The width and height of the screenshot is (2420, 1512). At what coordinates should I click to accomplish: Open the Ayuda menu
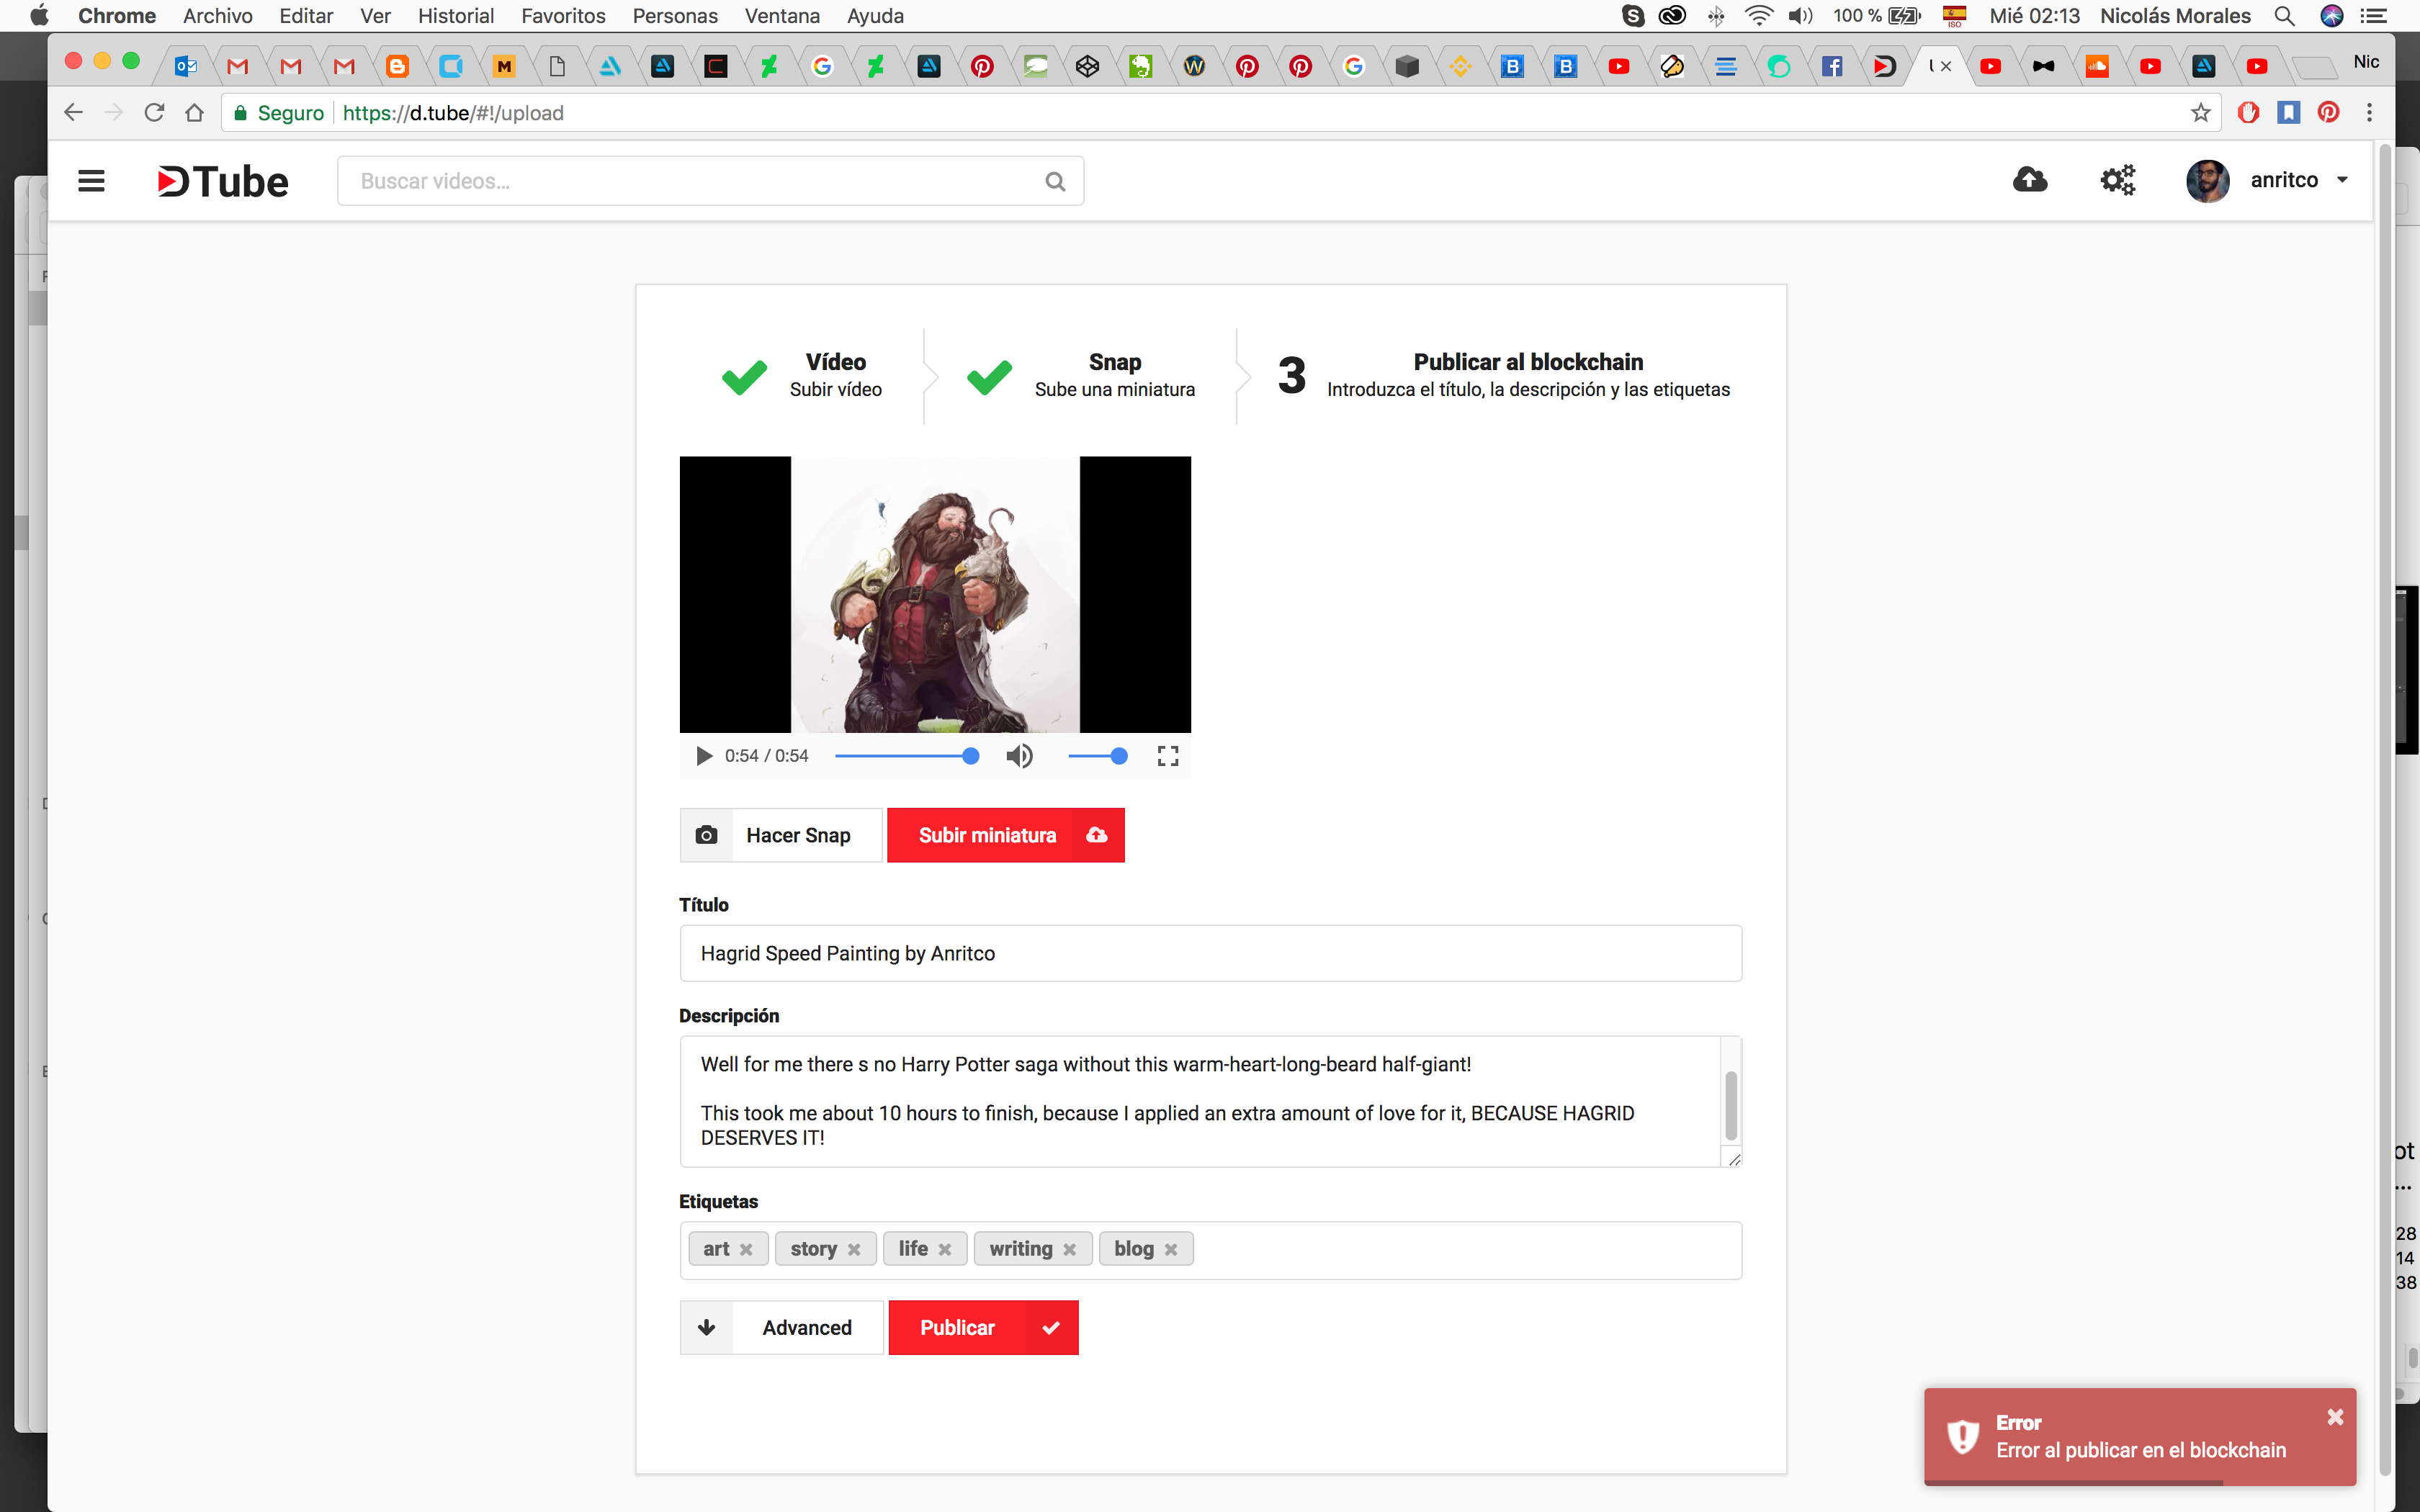pyautogui.click(x=874, y=15)
